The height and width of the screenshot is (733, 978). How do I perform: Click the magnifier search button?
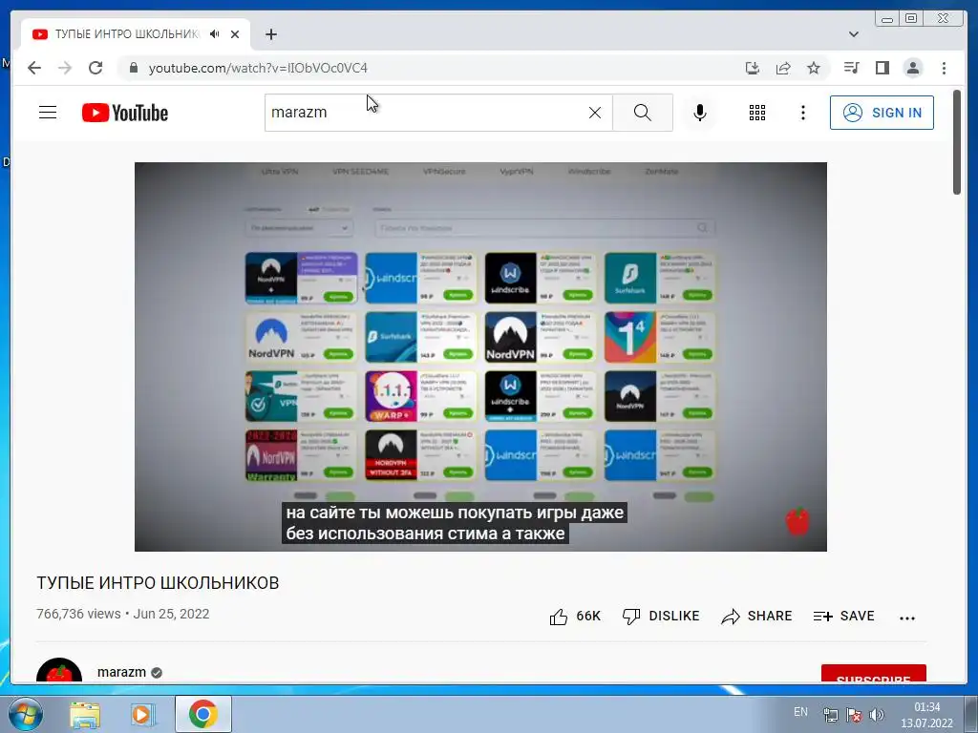pos(643,113)
